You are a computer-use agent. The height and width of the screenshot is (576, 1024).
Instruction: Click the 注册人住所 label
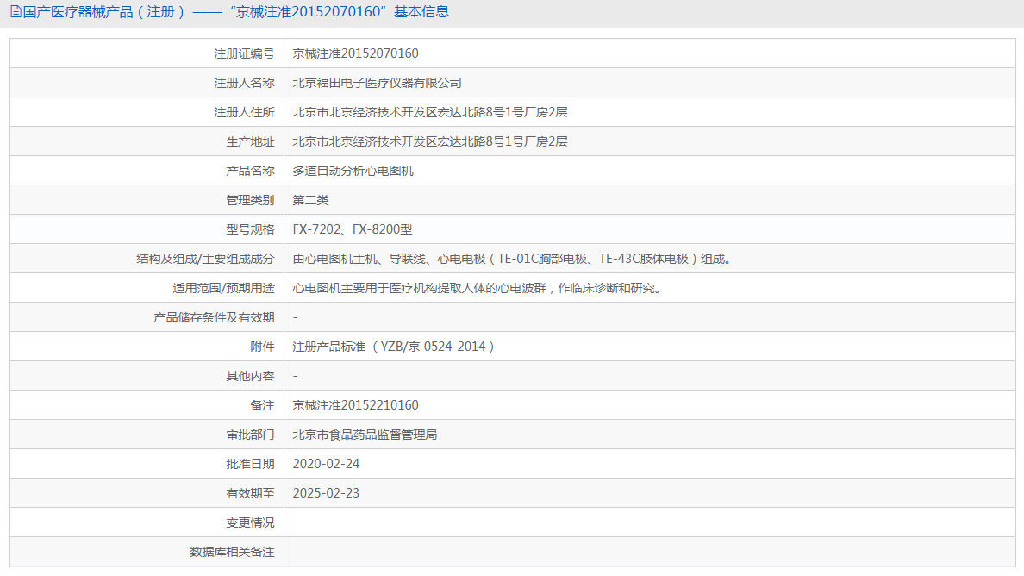tap(244, 112)
